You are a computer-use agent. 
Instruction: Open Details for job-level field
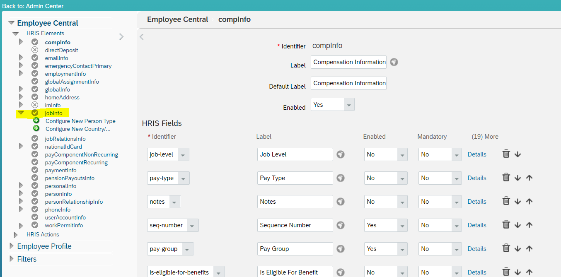pos(477,154)
